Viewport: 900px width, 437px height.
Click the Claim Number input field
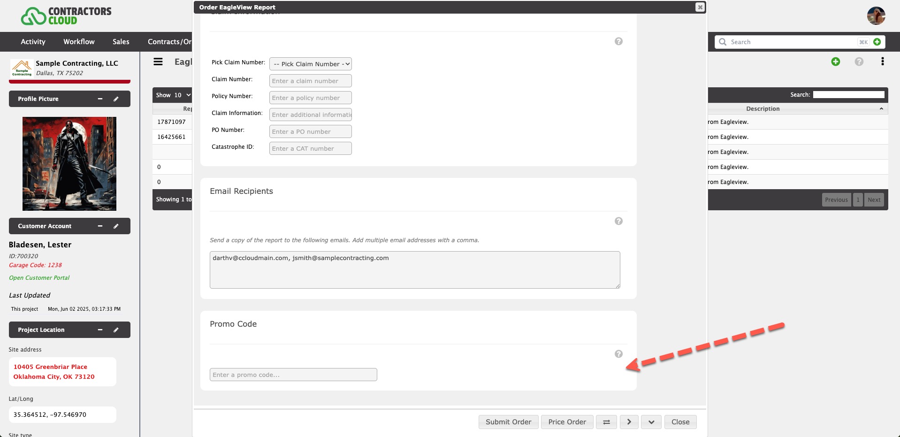pos(310,81)
